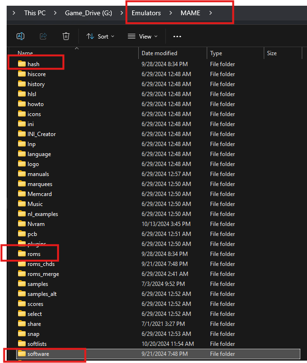Click the date 10/20/2024 11:54 AM

point(168,344)
